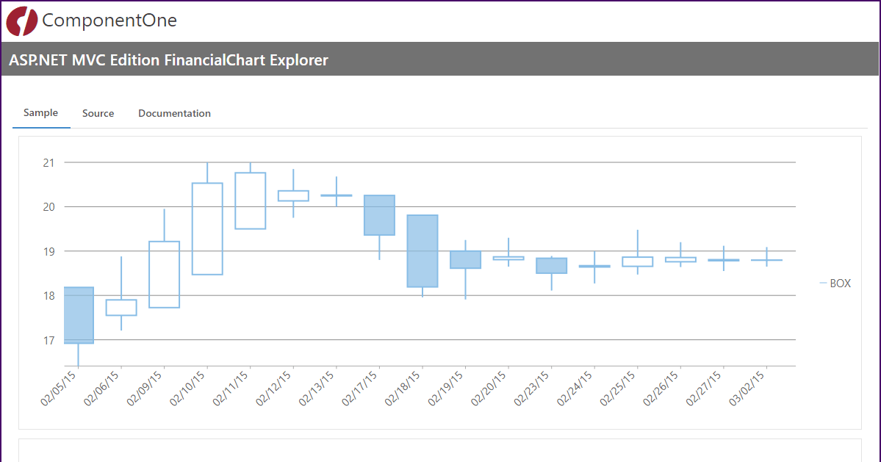Open the Documentation tab
The image size is (881, 462).
(x=174, y=113)
